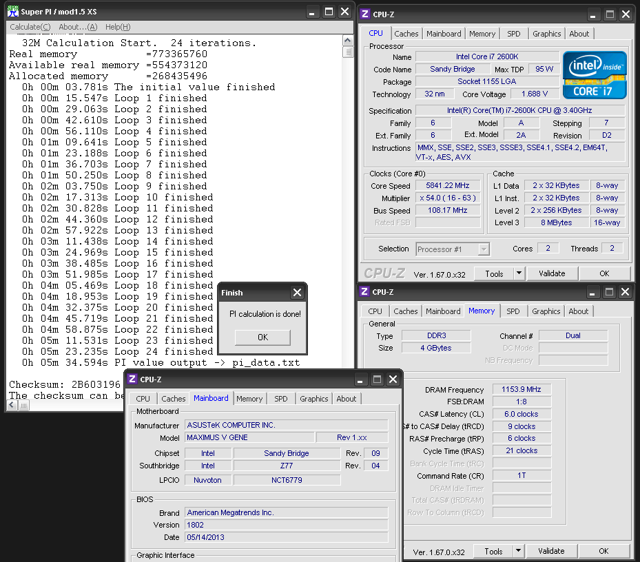
Task: Close the top CPU-Z CPU window
Action: coord(626,14)
